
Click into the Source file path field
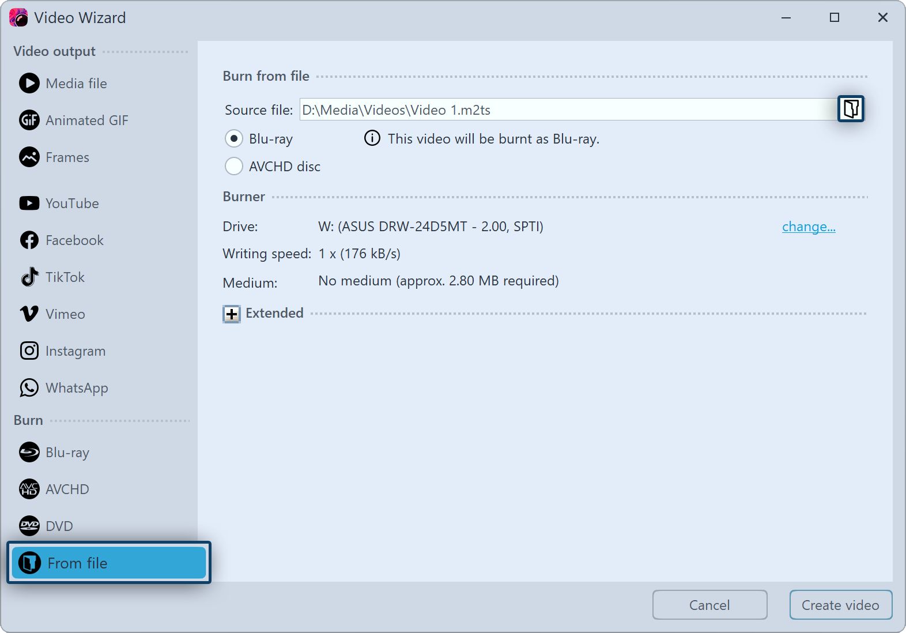coord(568,110)
